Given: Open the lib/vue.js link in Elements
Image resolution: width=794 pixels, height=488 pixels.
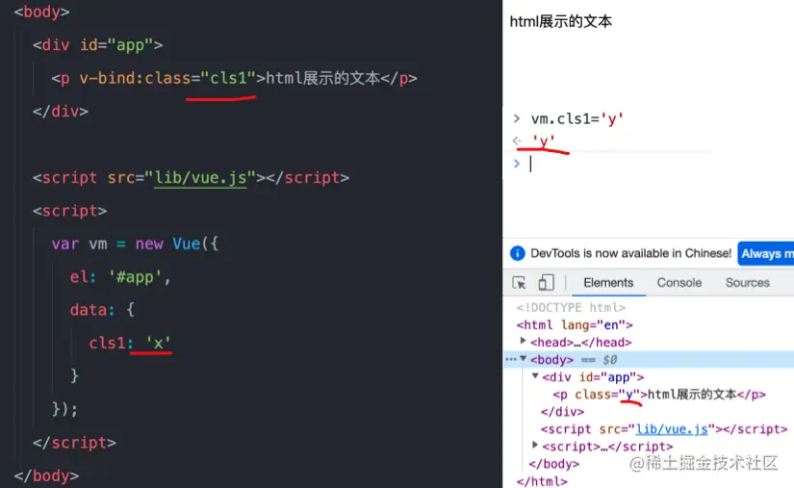Looking at the screenshot, I should tap(672, 429).
